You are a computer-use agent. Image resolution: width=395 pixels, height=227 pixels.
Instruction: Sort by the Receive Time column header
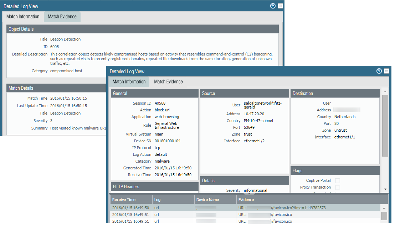[124, 200]
